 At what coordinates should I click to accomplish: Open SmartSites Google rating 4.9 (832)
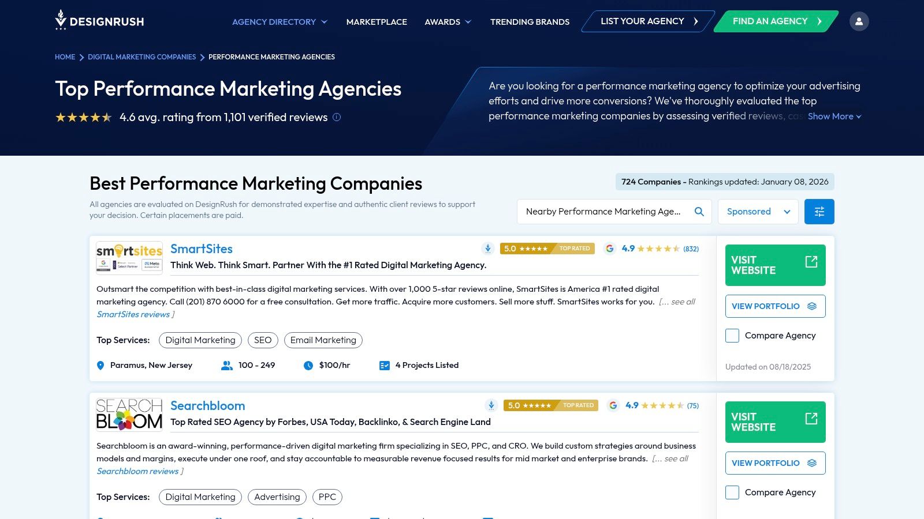pyautogui.click(x=660, y=249)
